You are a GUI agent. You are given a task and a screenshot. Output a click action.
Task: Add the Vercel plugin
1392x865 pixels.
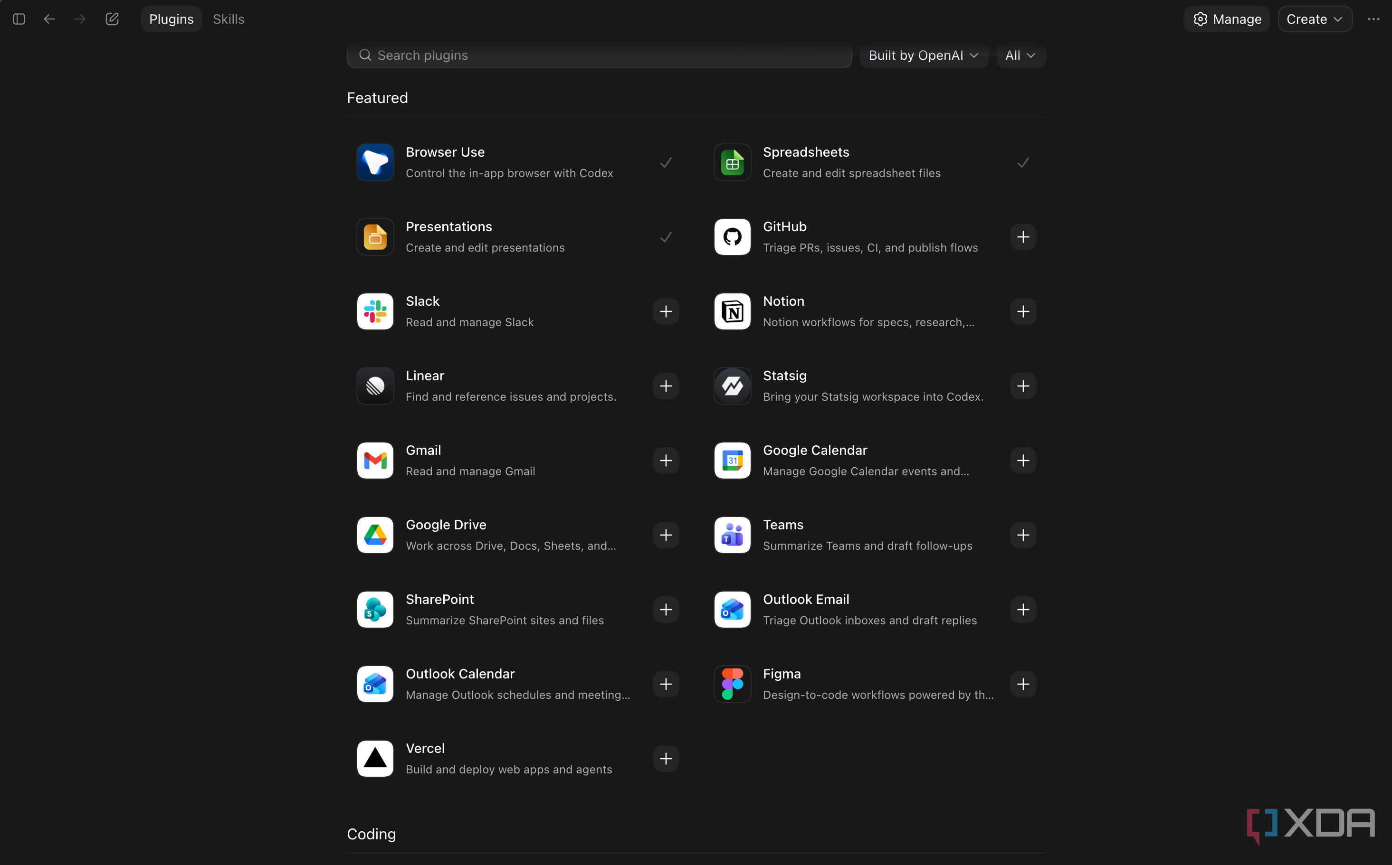pos(666,759)
